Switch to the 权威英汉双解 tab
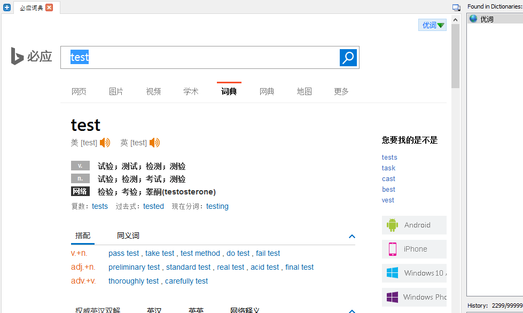523x313 pixels. 98,310
